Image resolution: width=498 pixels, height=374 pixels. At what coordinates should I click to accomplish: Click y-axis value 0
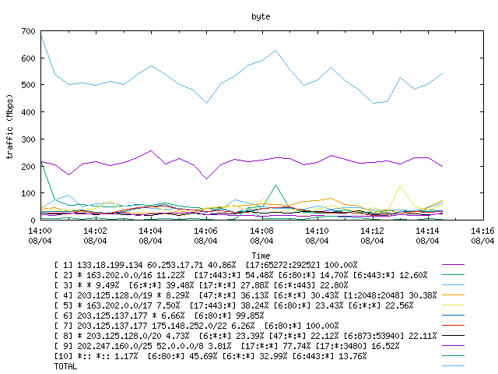point(33,220)
